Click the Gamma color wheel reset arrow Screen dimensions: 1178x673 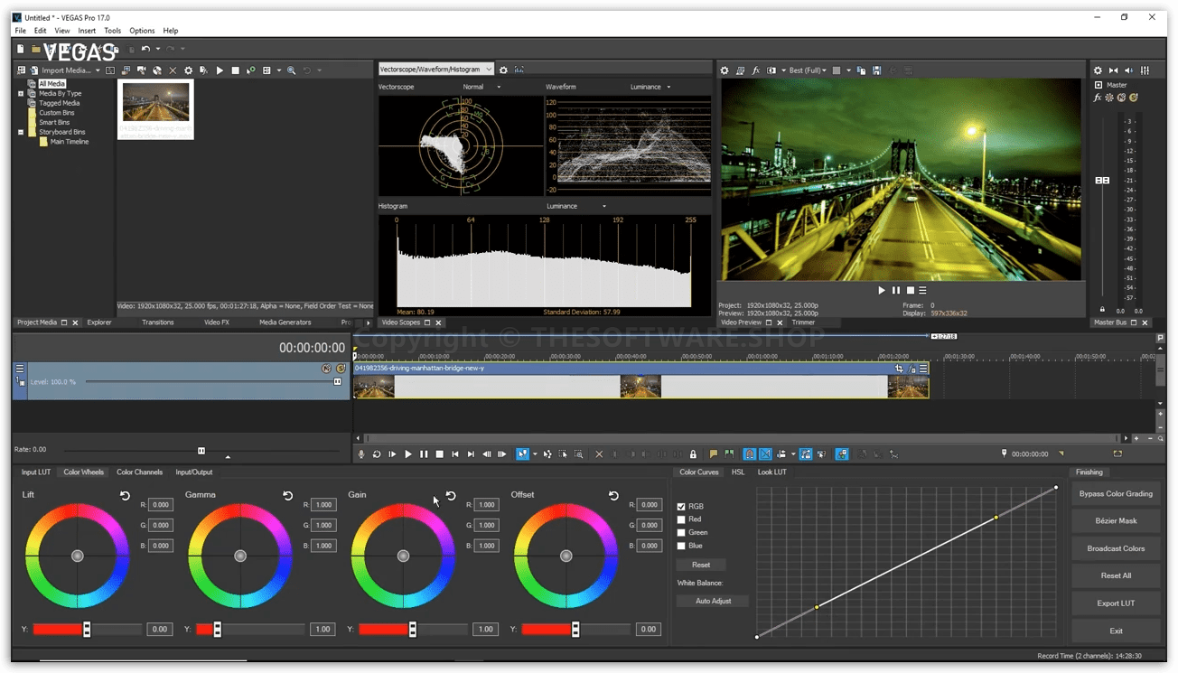pos(287,496)
